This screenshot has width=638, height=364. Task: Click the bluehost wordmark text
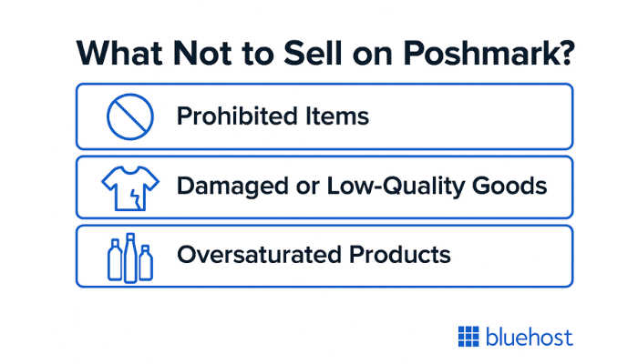pyautogui.click(x=530, y=338)
